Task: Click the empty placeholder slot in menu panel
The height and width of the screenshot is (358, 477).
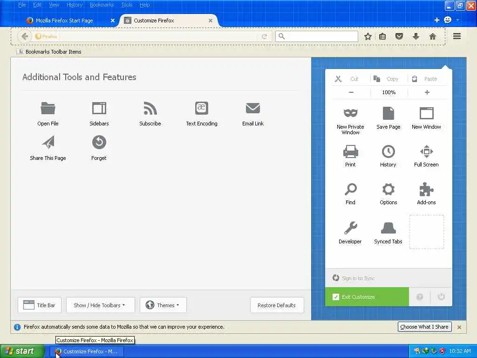Action: (427, 232)
